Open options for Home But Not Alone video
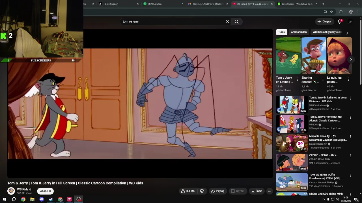Screen dimensions: 362x203 click(350, 117)
